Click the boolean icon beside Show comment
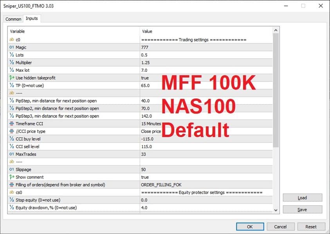Viewport: 330px width, 234px height. pyautogui.click(x=12, y=177)
